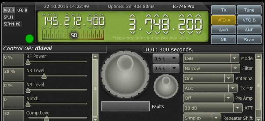Decrease the 10 Hz digit of 3.748.200
The height and width of the screenshot is (121, 265).
190,33
